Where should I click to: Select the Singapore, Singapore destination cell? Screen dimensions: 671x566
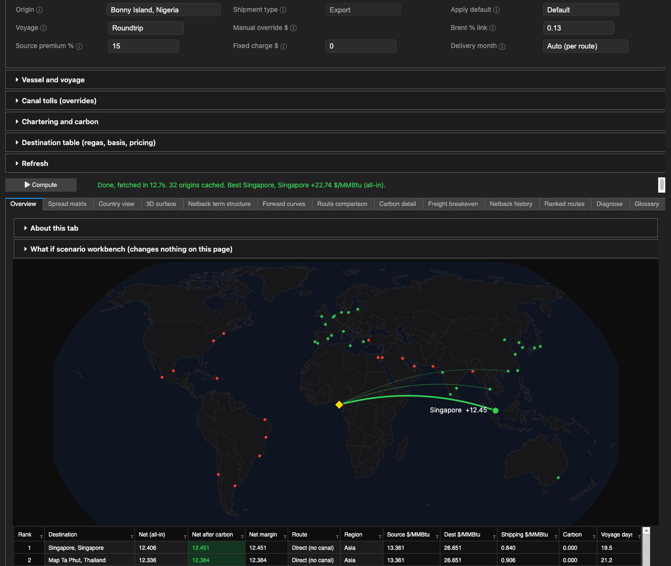pos(90,548)
